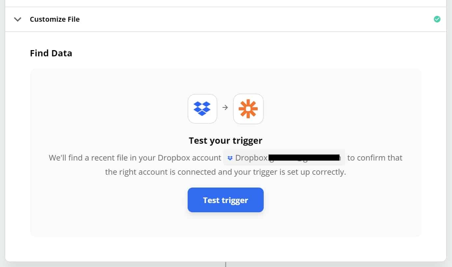Click the connector line below the card

226,264
